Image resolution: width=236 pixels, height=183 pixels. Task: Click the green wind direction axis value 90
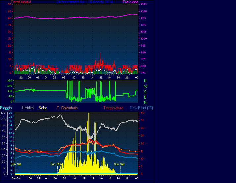(x=10, y=96)
